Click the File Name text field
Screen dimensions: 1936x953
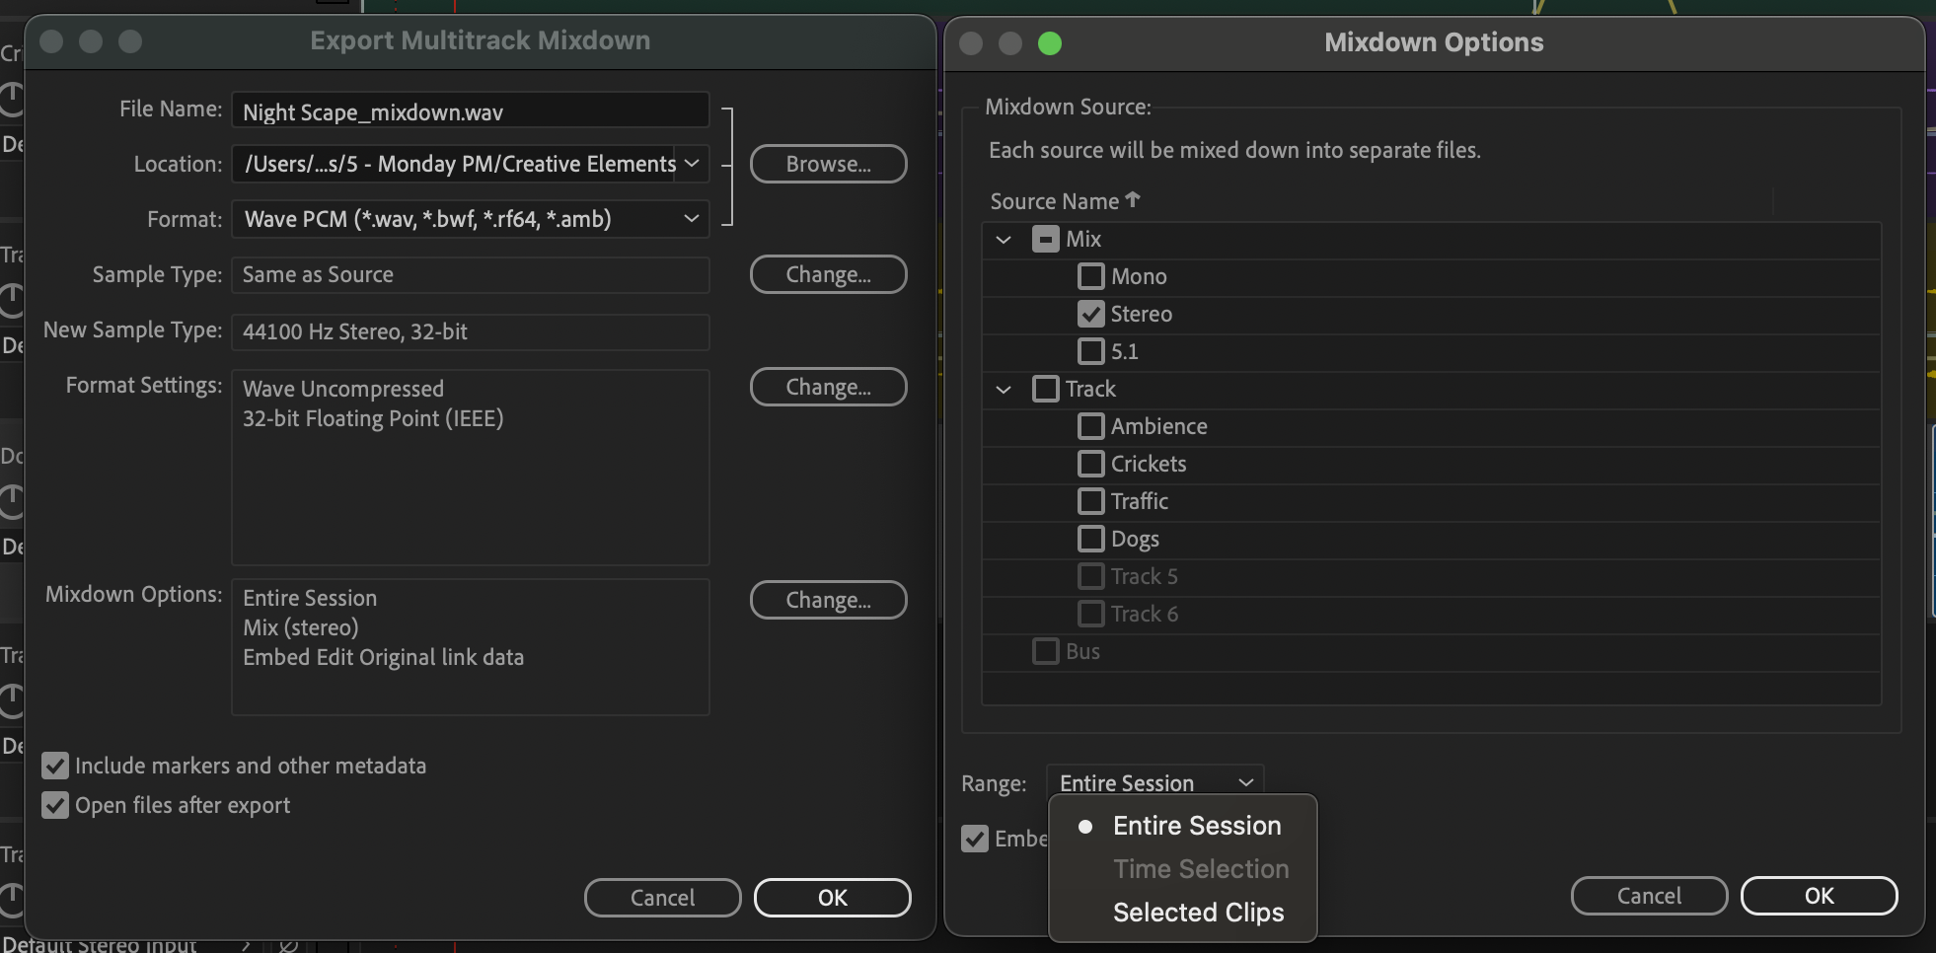470,111
